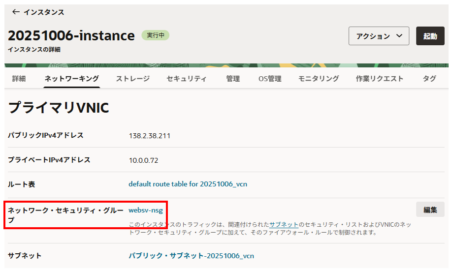Click 編集 for network security groups
The height and width of the screenshot is (271, 449).
tap(430, 210)
